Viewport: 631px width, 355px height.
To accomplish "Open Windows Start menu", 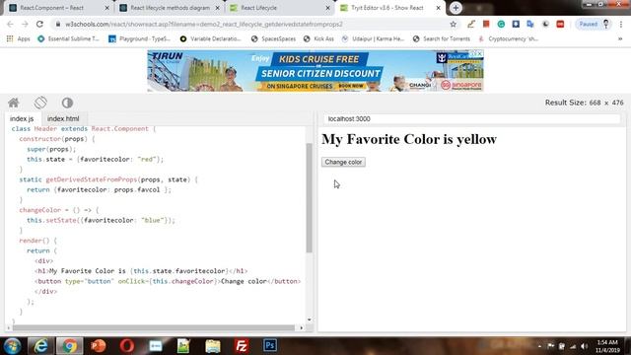I will coord(12,346).
